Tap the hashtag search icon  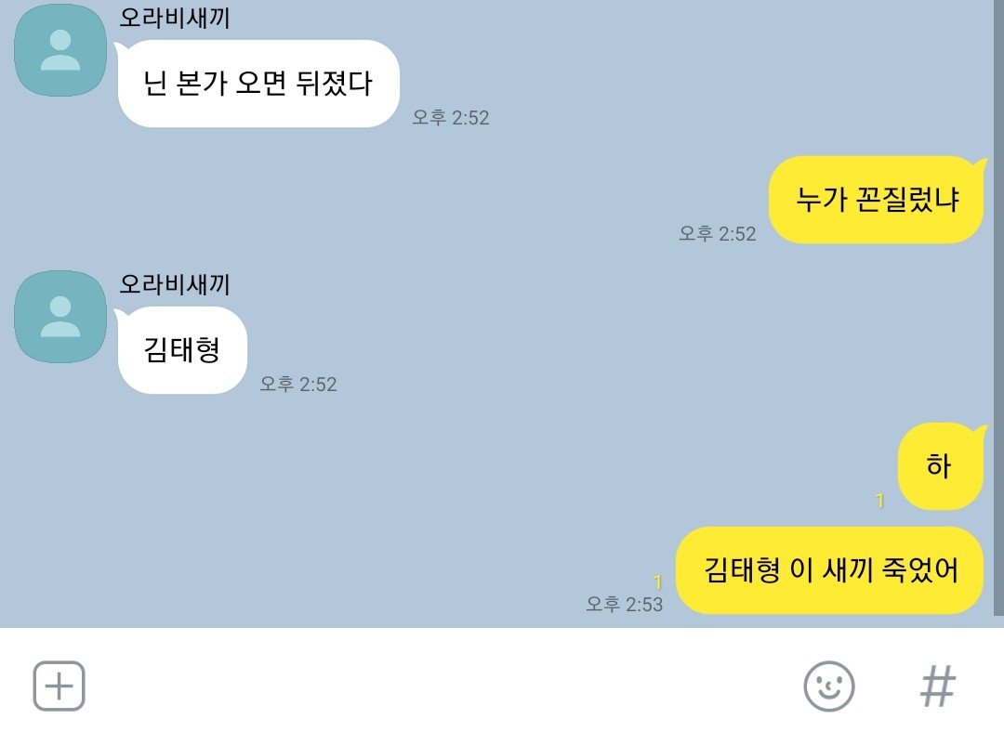tap(938, 686)
